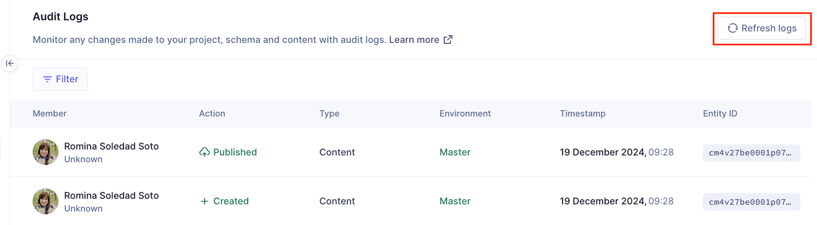Click the Member column header
817x225 pixels.
tap(49, 114)
